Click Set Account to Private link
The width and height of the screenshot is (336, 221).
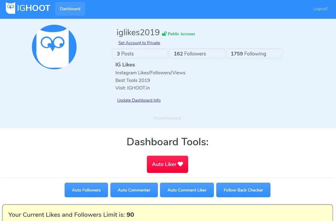tap(139, 43)
